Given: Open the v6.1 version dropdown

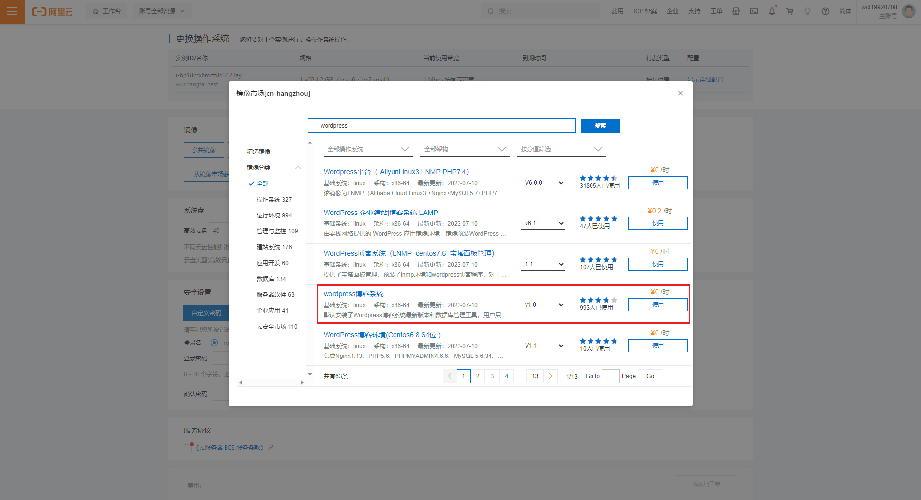Looking at the screenshot, I should pyautogui.click(x=543, y=223).
